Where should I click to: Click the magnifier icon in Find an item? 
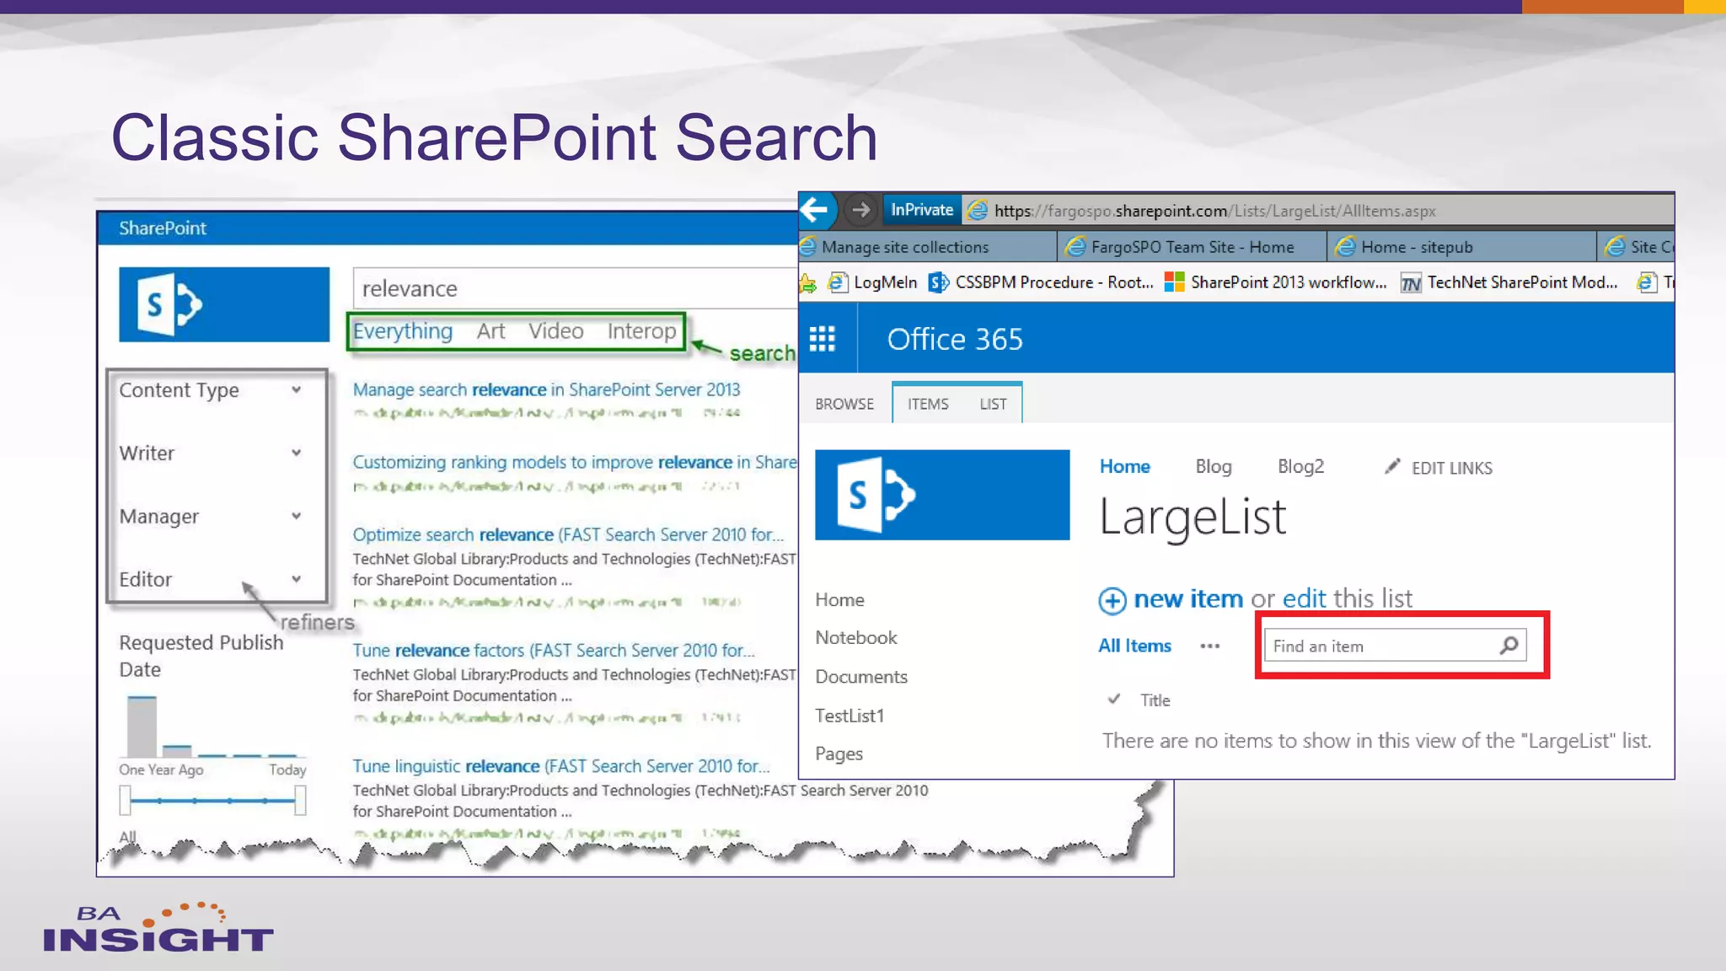pos(1509,646)
